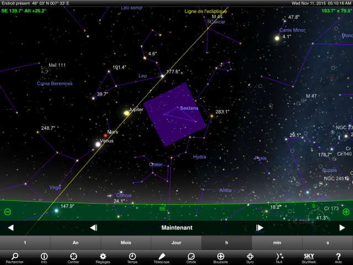Open the Info panel icon
Image resolution: width=353 pixels, height=265 pixels.
[x=44, y=258]
